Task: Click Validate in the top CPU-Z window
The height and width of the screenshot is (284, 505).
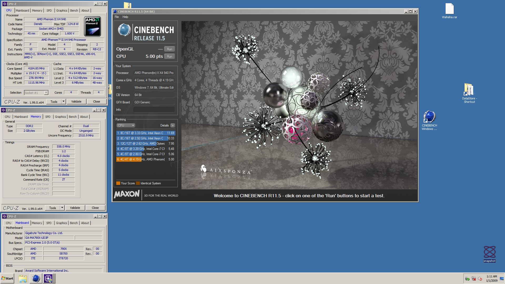Action: click(x=76, y=102)
